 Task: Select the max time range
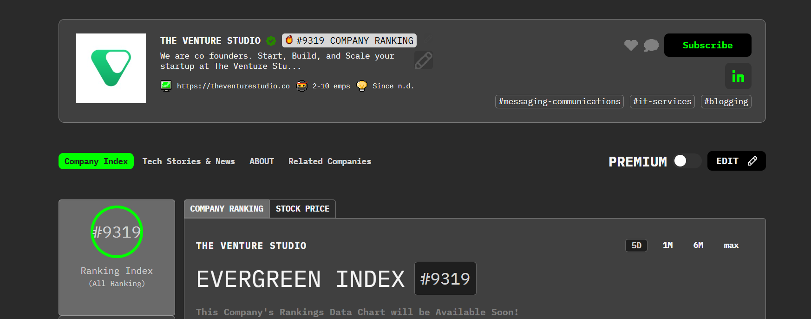tap(731, 245)
